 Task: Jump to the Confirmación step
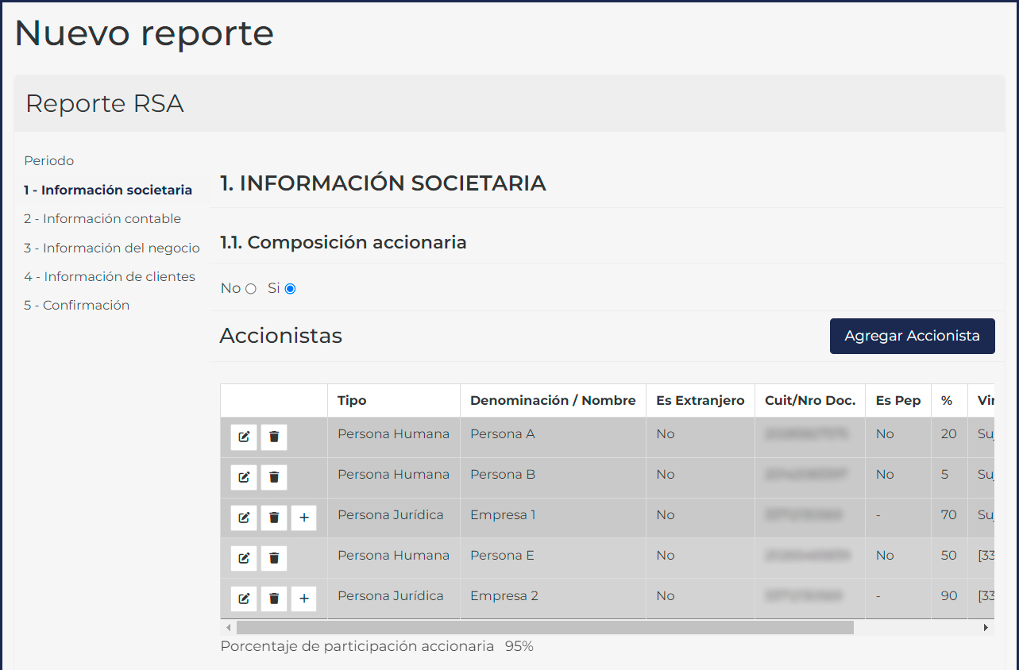[x=76, y=306]
